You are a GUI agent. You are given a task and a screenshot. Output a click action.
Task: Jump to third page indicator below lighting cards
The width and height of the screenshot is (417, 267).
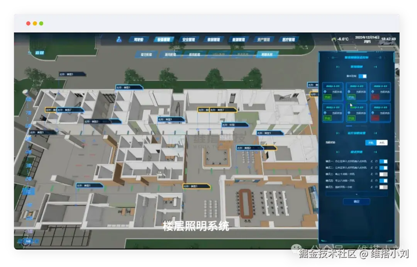[x=364, y=126]
